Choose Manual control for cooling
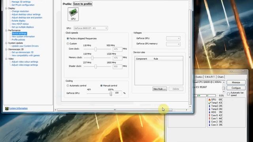253x142 pixels. point(101,86)
